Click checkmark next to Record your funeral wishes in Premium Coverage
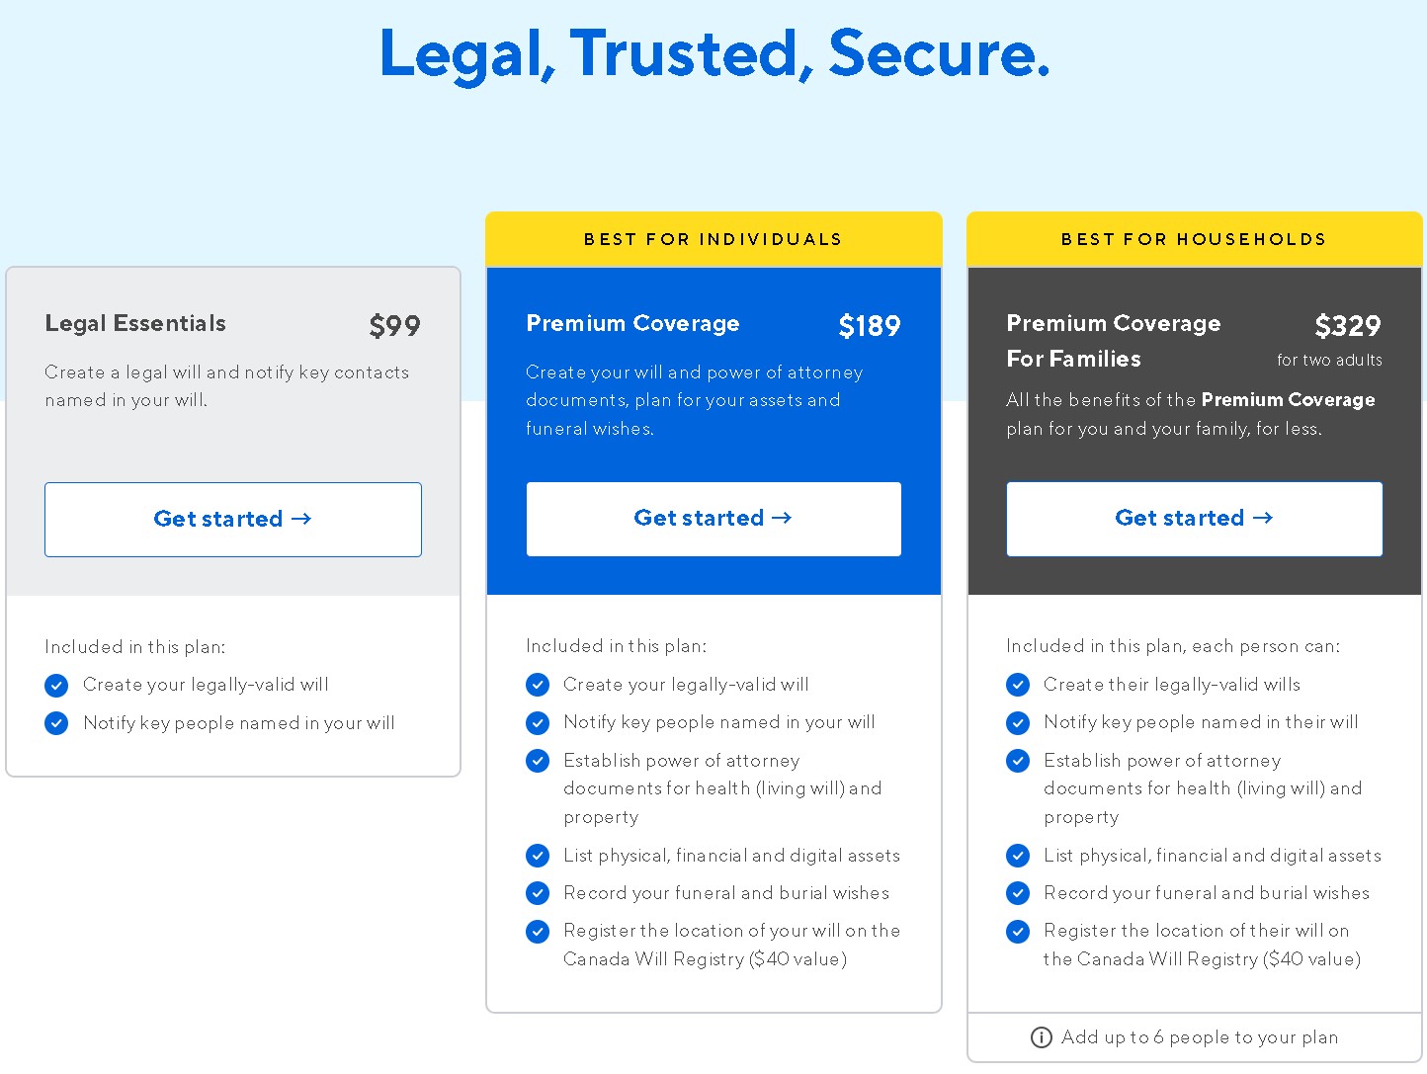Image resolution: width=1427 pixels, height=1074 pixels. click(538, 893)
